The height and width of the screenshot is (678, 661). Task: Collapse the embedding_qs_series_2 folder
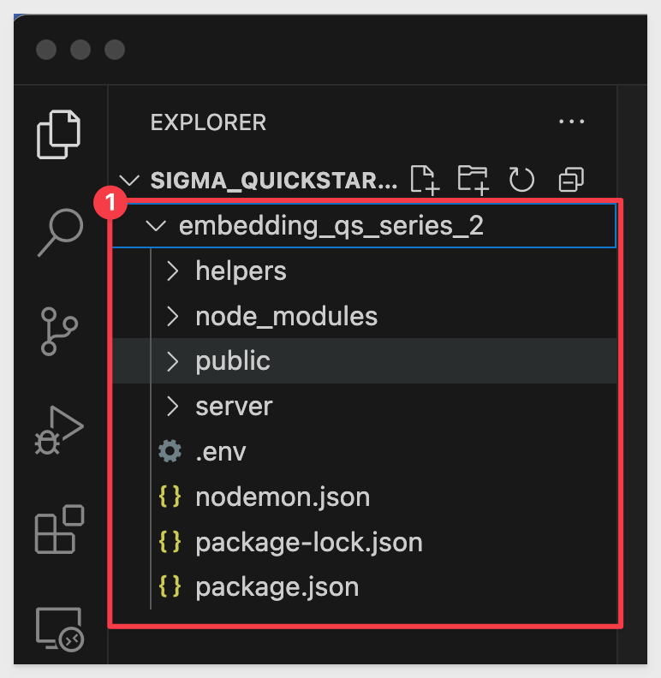(330, 226)
